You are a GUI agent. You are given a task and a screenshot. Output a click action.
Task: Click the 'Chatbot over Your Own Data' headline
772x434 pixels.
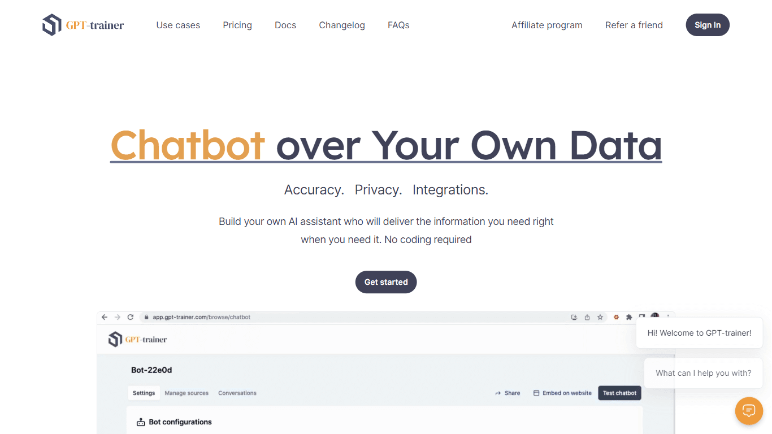tap(386, 145)
